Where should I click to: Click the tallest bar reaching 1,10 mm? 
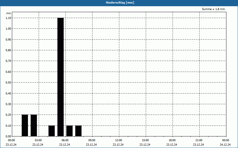tap(61, 77)
